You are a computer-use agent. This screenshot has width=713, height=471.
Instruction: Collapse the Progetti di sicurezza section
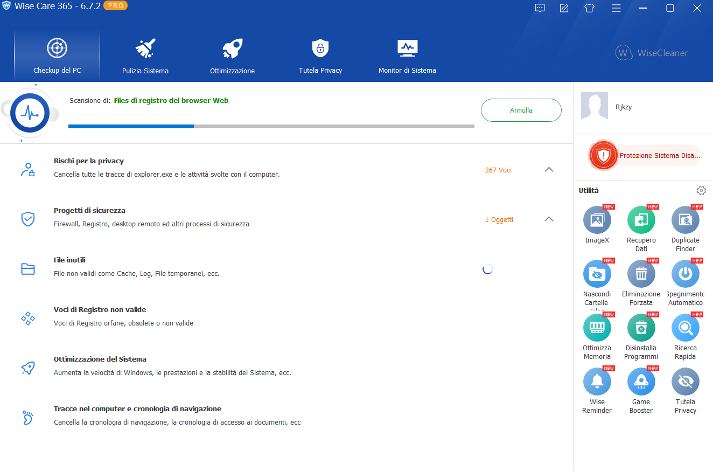point(549,219)
